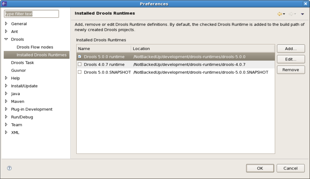Select the Java preferences label
The image size is (310, 179).
coord(15,94)
